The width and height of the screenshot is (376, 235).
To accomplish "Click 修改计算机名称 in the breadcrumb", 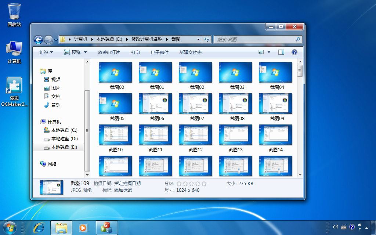I will click(x=147, y=39).
